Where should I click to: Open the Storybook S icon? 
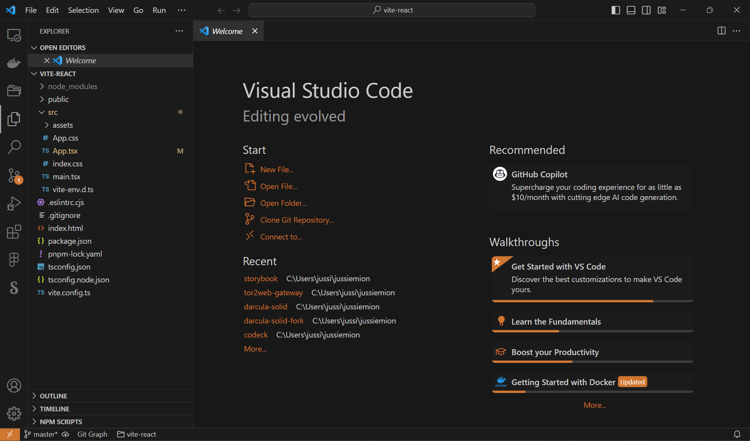(14, 288)
